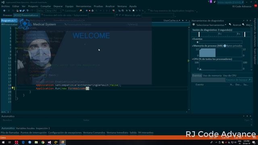Collapse the Eventos section in diagnostics
The image size is (258, 145).
point(193,39)
